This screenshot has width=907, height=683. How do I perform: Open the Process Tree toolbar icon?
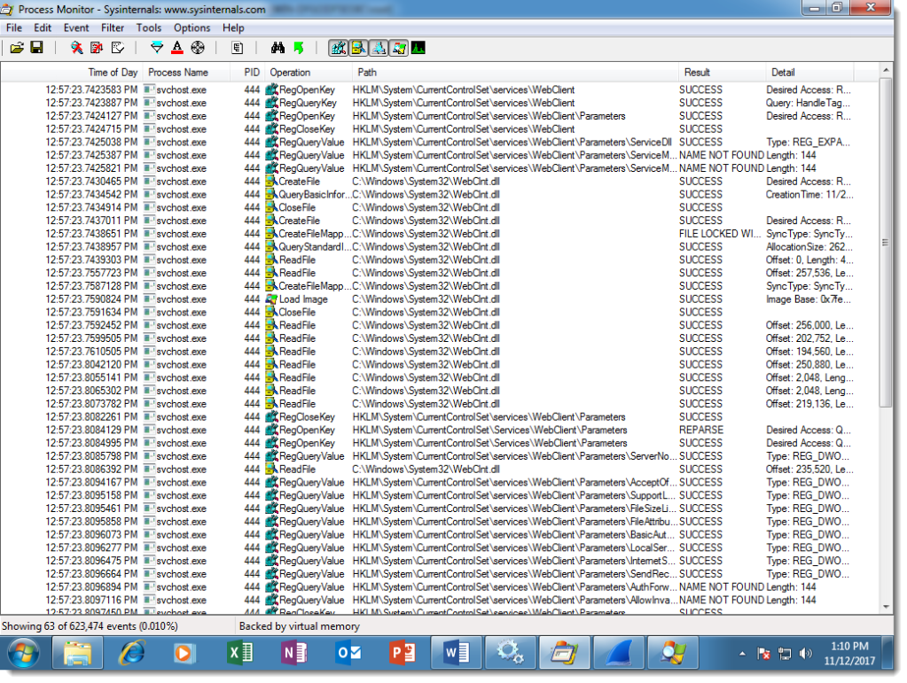(x=238, y=48)
